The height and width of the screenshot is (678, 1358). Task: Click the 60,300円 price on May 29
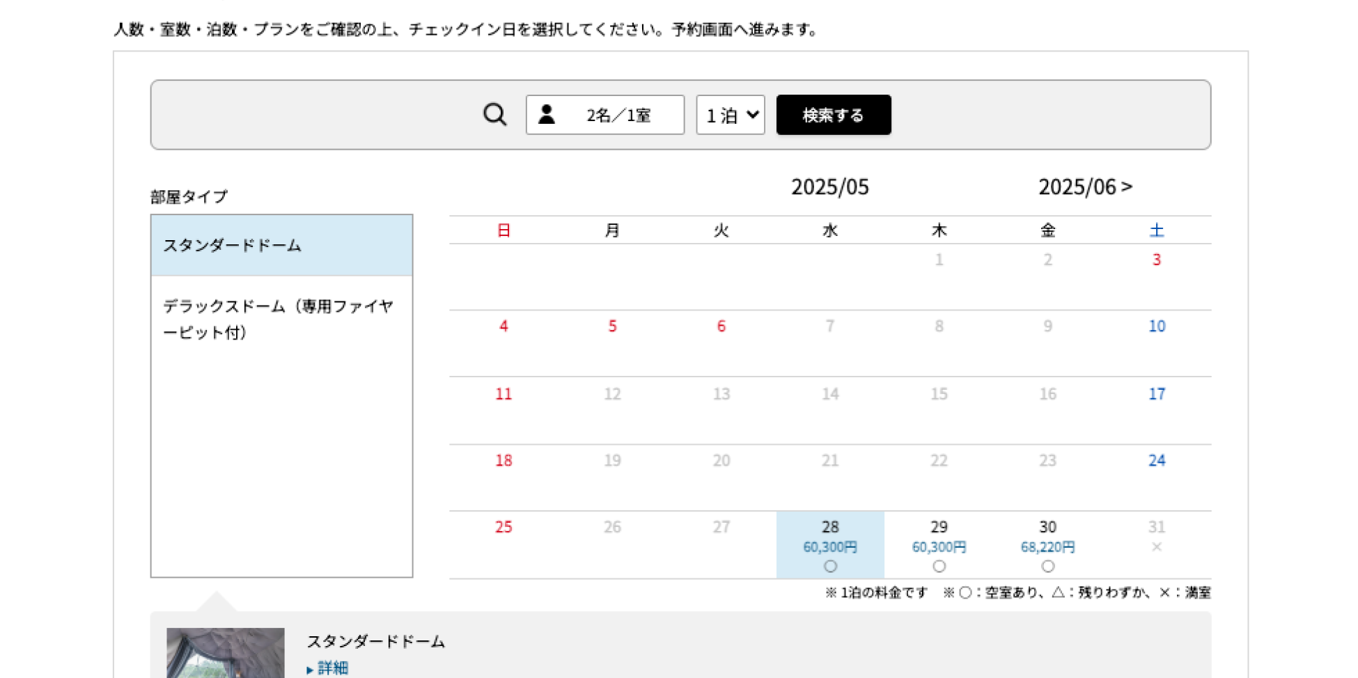(x=939, y=547)
